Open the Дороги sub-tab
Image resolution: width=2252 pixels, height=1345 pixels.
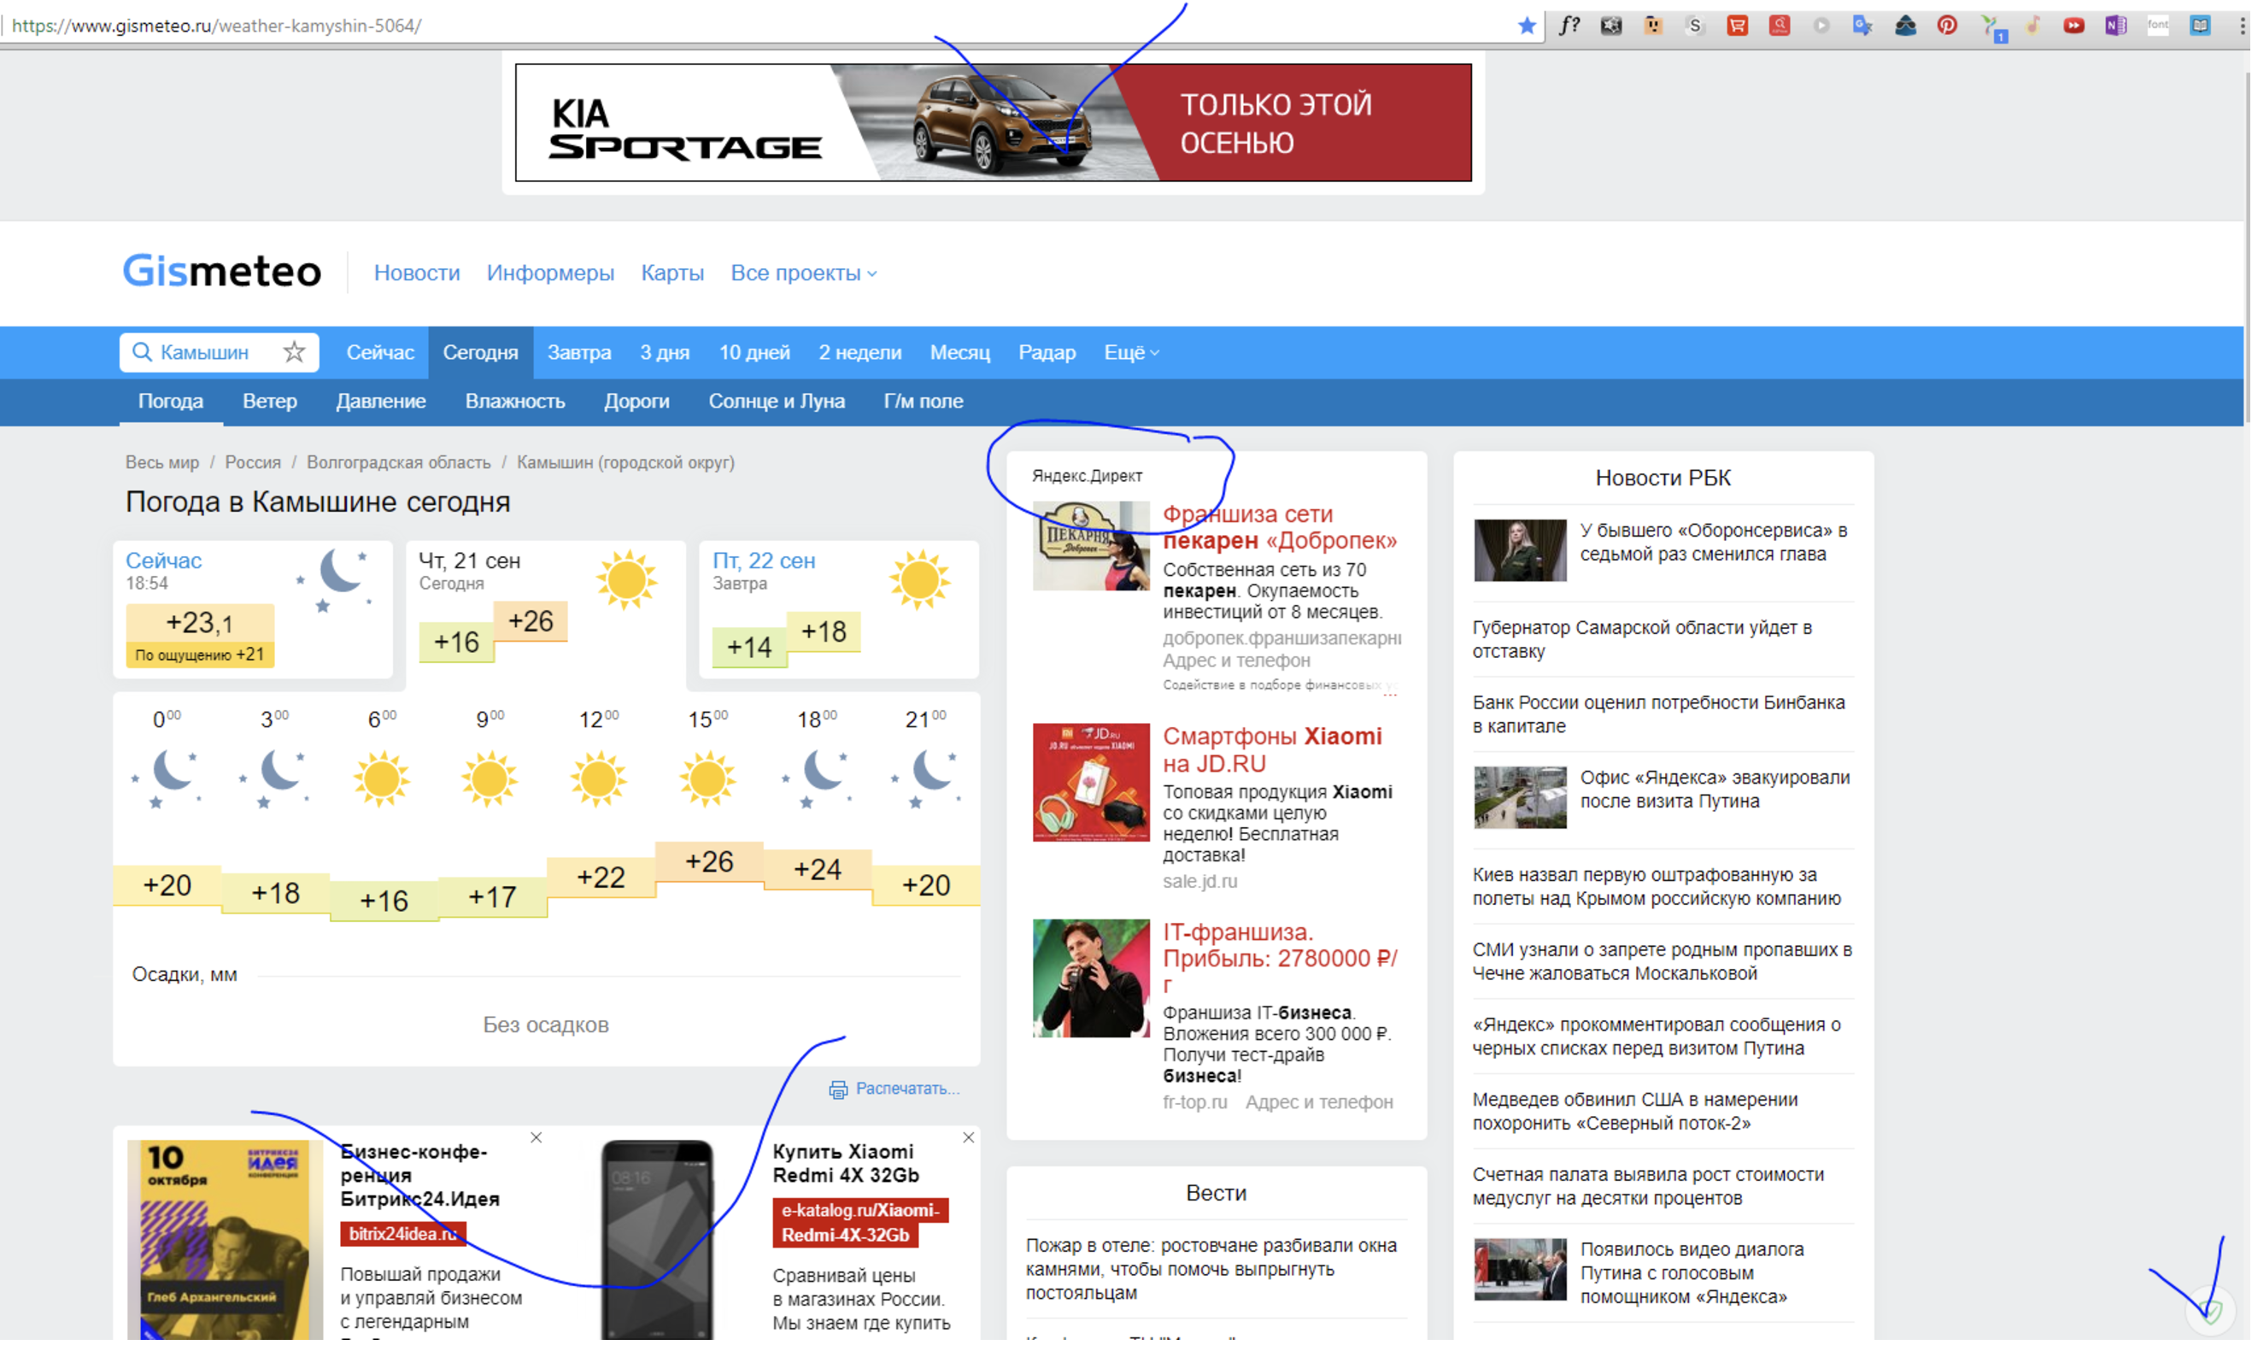tap(636, 402)
